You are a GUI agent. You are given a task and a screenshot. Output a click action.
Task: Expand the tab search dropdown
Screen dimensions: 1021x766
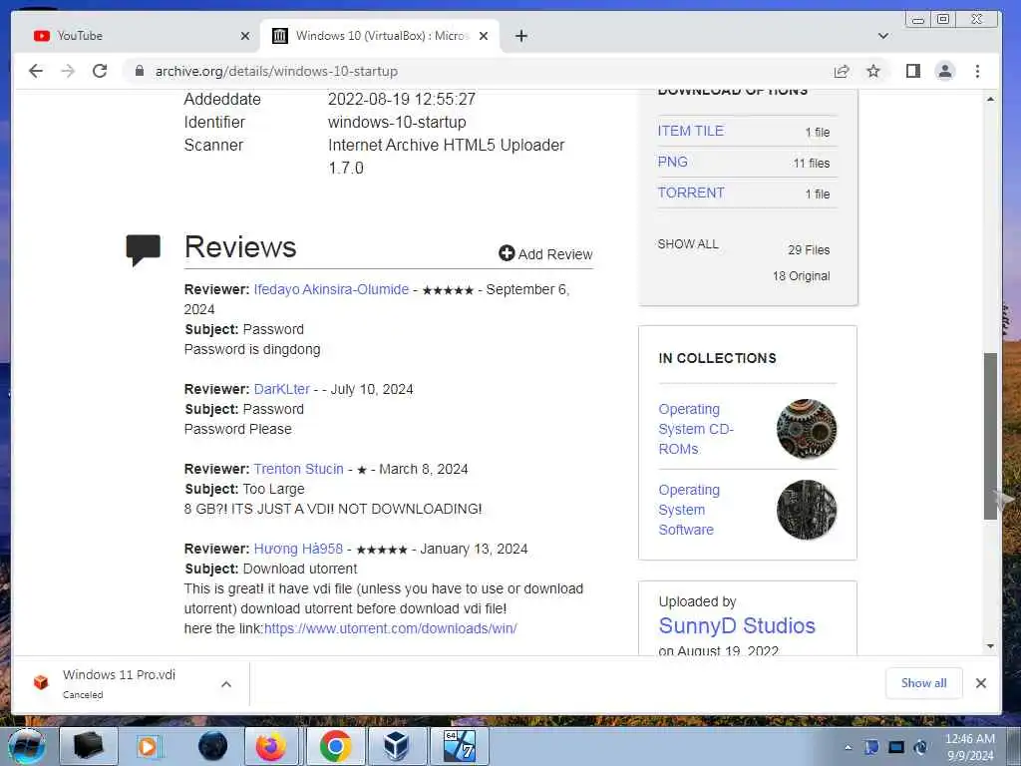click(883, 36)
